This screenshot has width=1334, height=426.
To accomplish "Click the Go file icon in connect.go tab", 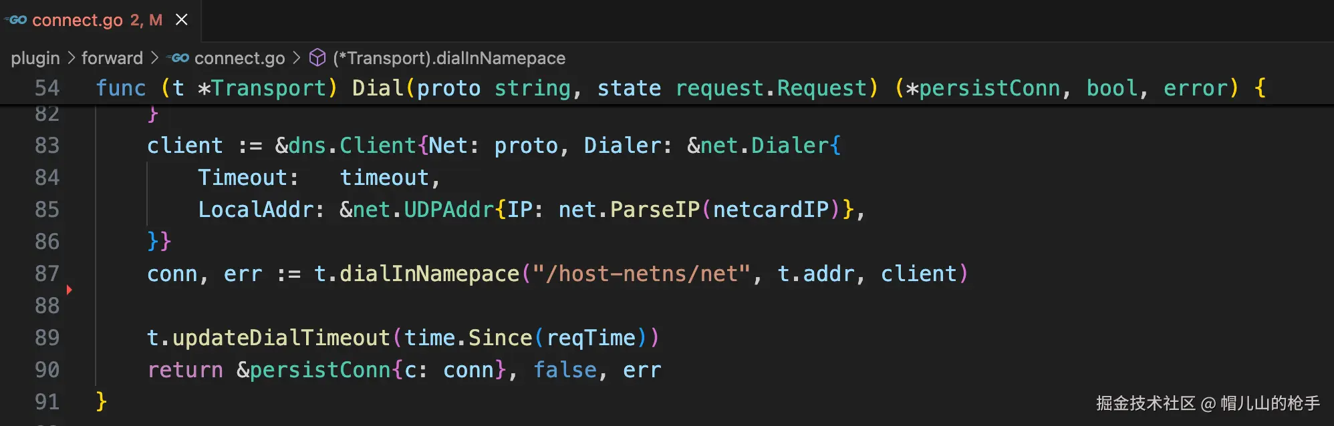I will click(17, 20).
